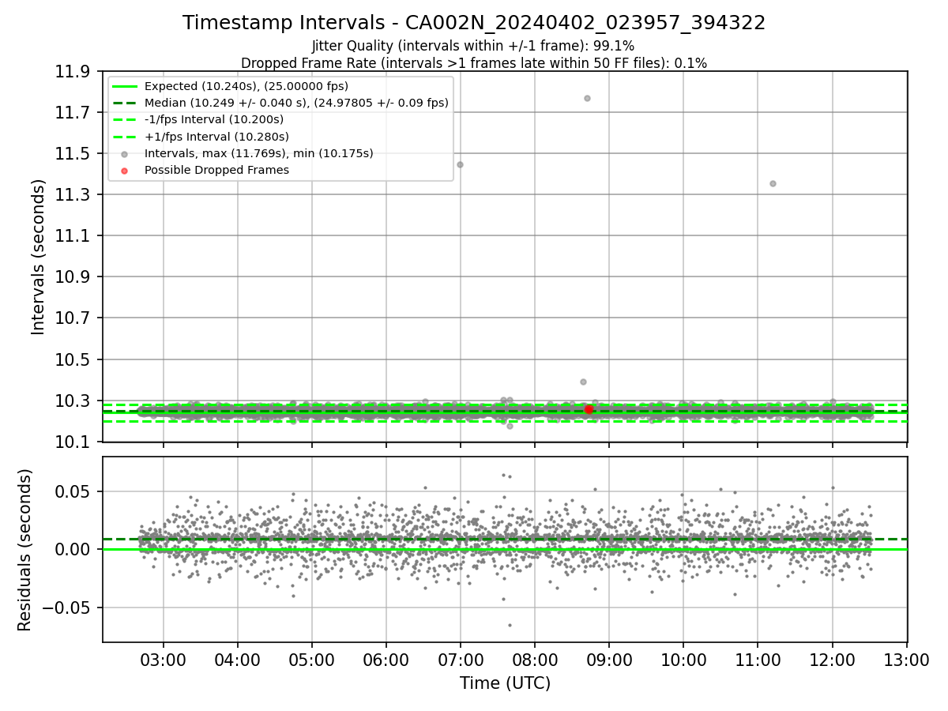Click the outlier point near 10.39 seconds
This screenshot has width=948, height=711.
583,382
